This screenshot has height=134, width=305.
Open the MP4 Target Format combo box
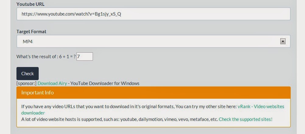click(152, 41)
